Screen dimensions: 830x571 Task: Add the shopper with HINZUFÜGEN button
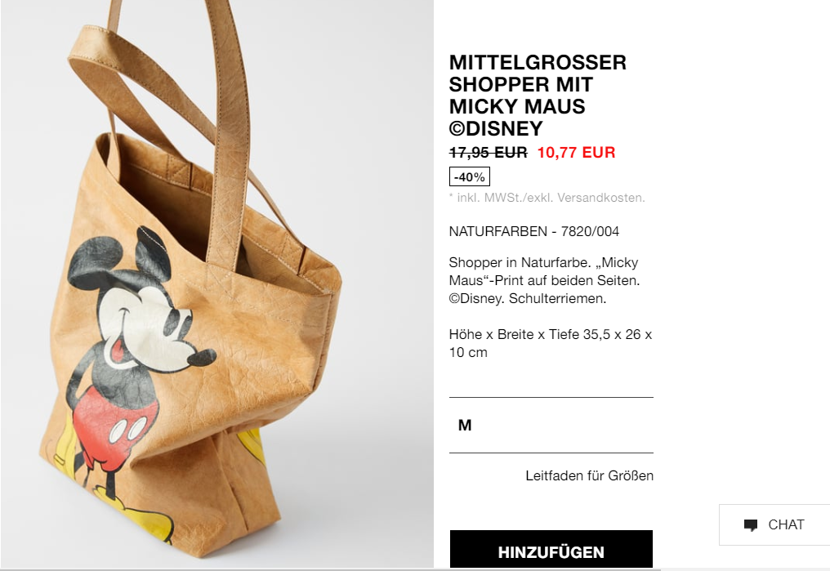pos(551,551)
